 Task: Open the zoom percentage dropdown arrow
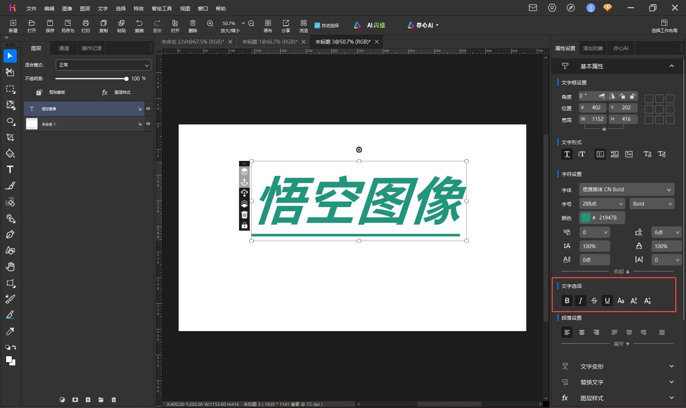pos(243,23)
